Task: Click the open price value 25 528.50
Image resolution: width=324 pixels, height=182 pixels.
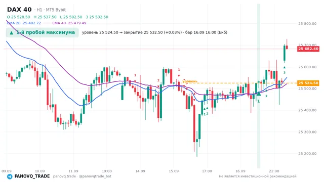Action: (x=20, y=17)
